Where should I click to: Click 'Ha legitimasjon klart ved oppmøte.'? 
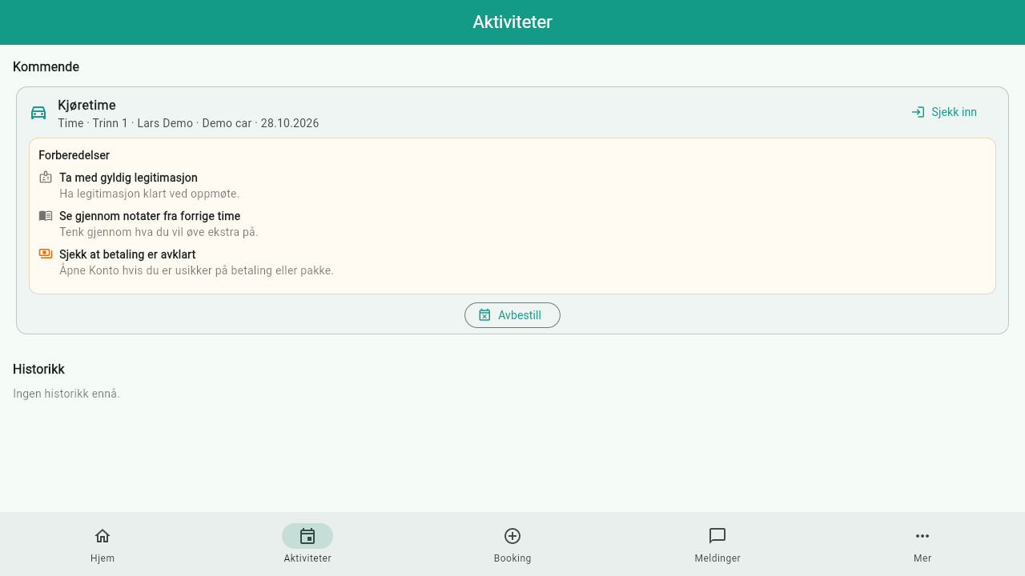149,194
